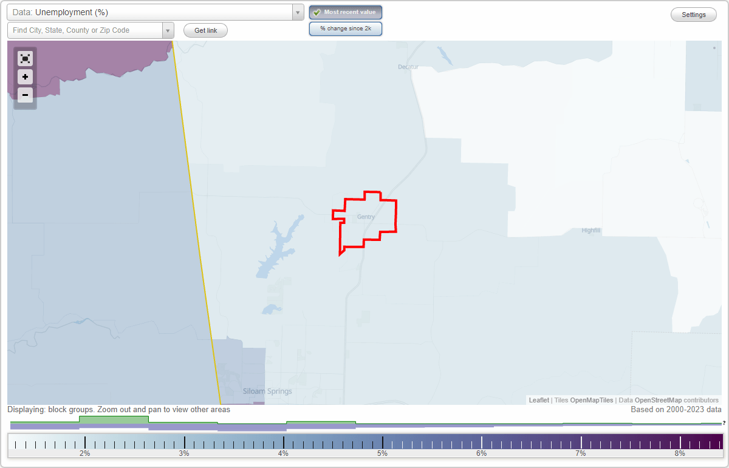Open the OpenMapTiles link
This screenshot has width=729, height=468.
pyautogui.click(x=591, y=400)
